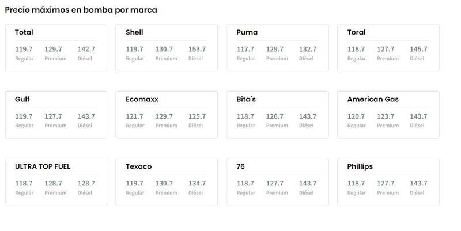
Task: Select the Gulf brand heading
Action: click(x=22, y=99)
